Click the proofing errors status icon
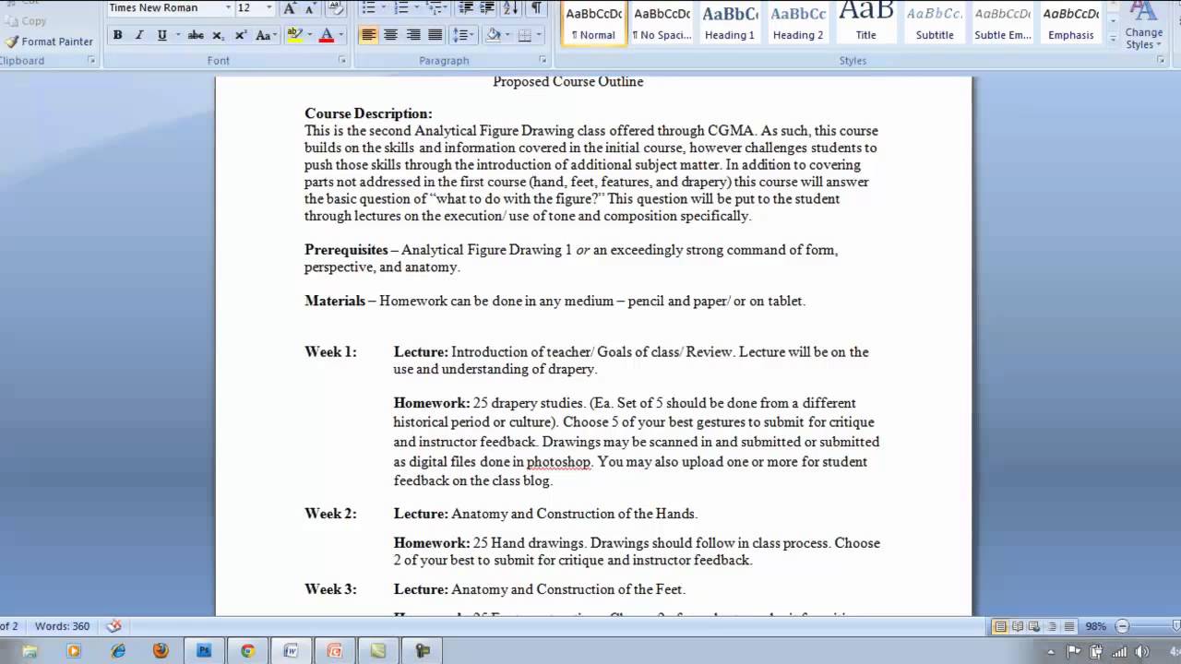The width and height of the screenshot is (1181, 664). (x=113, y=626)
